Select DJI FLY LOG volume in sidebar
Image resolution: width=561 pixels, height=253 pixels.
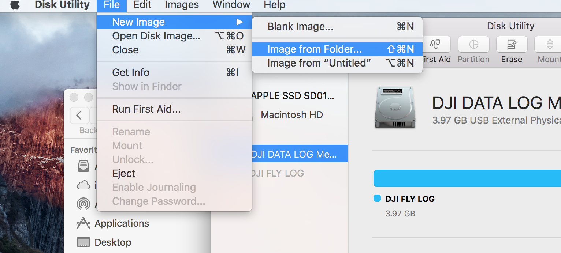pos(278,173)
